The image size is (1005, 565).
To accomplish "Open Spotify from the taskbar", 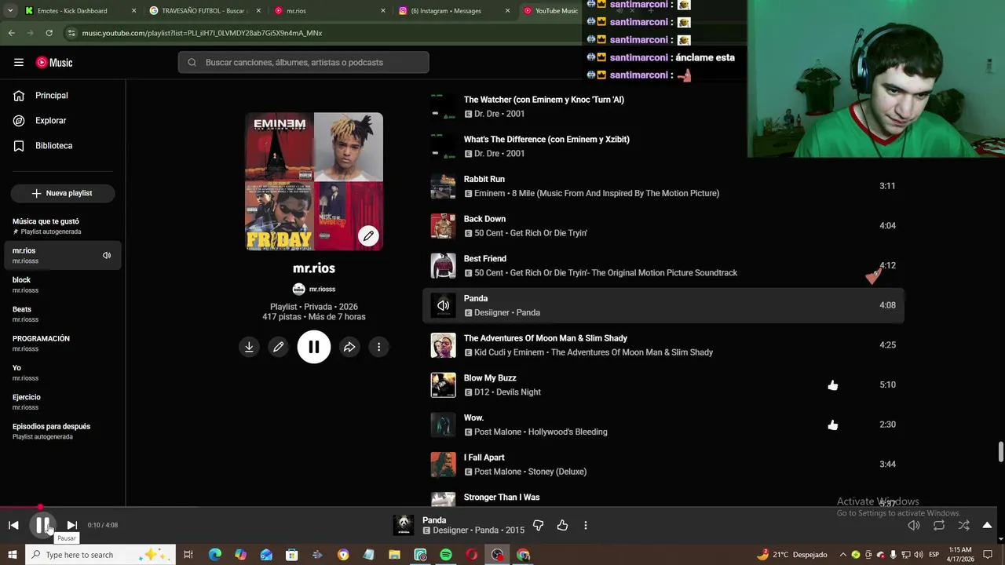I will pos(446,555).
